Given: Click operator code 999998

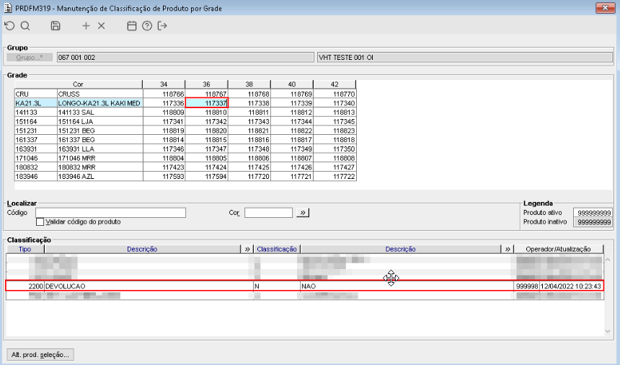Looking at the screenshot, I should [x=527, y=286].
